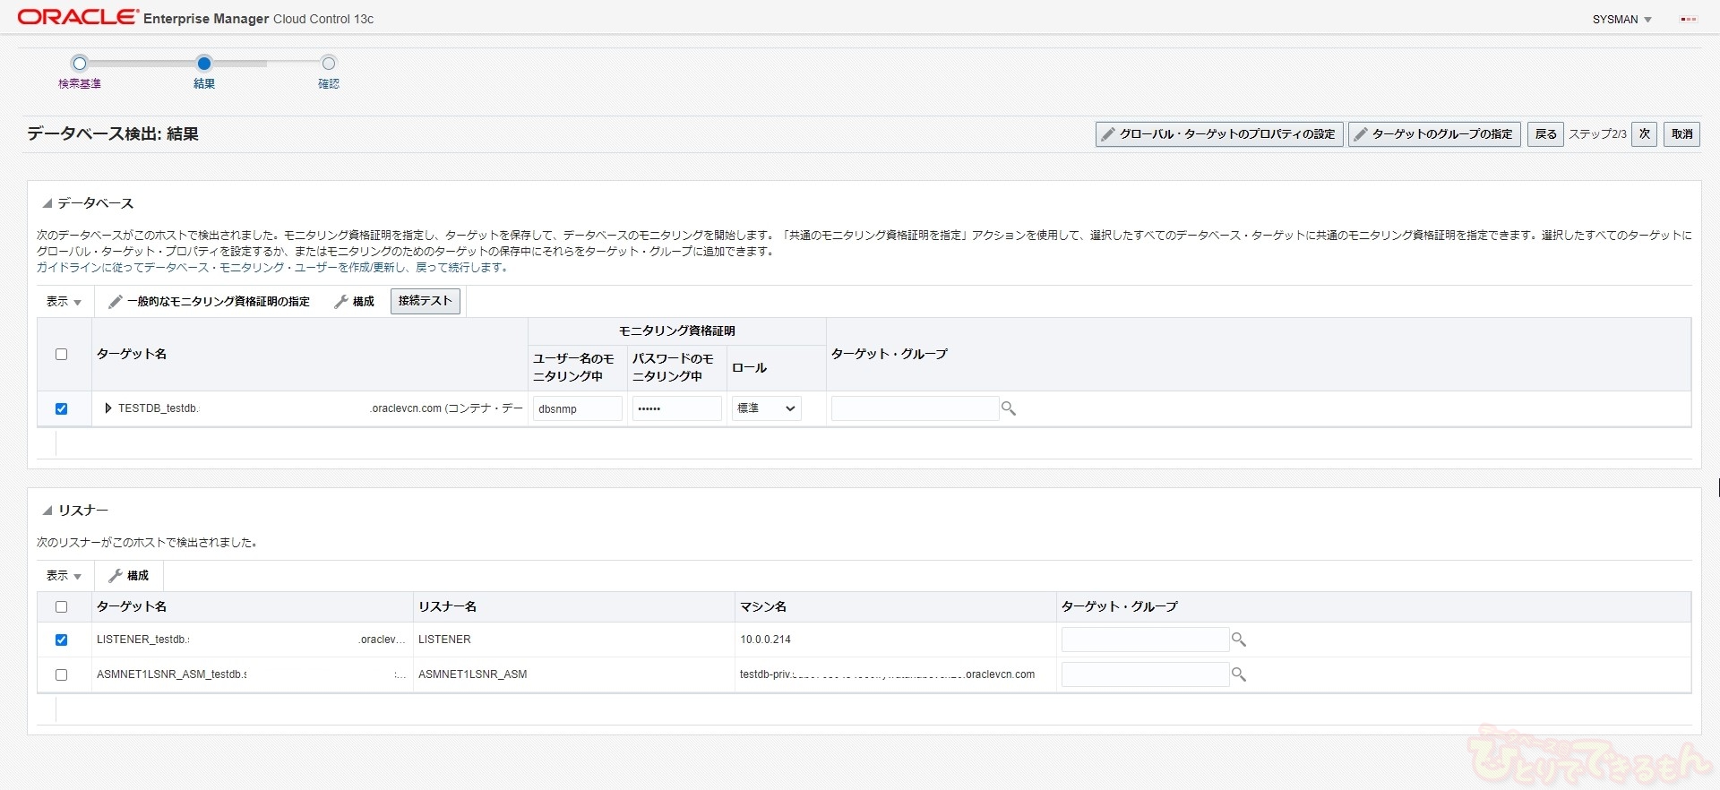This screenshot has width=1720, height=790.
Task: Click the dbsnmp monitoring username field
Action: [577, 408]
